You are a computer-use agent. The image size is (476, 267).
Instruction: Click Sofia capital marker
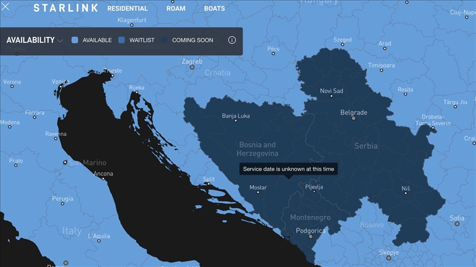tap(457, 224)
